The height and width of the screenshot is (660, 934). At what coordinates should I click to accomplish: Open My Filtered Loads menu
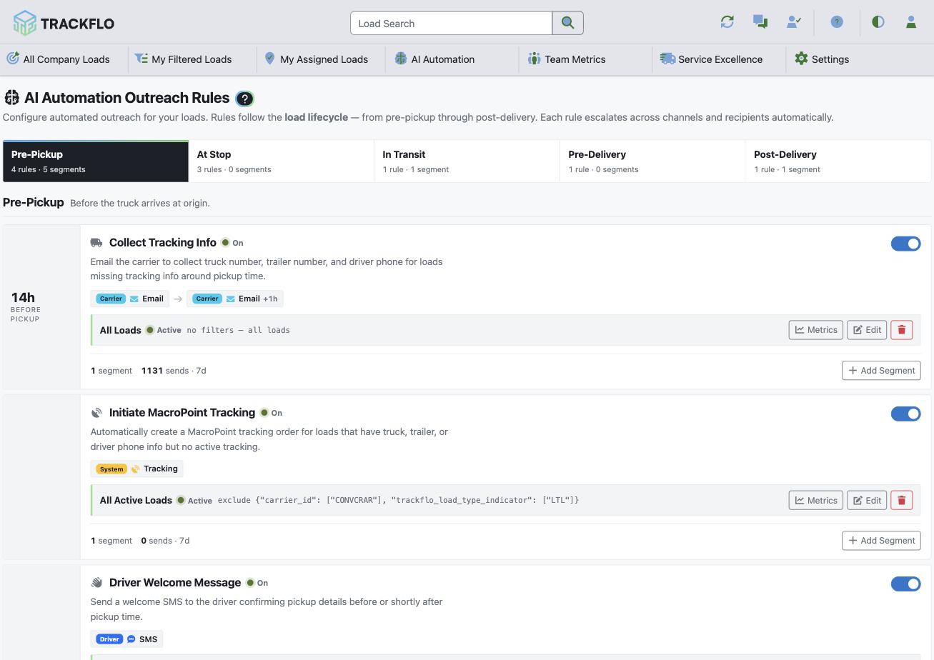[x=184, y=59]
